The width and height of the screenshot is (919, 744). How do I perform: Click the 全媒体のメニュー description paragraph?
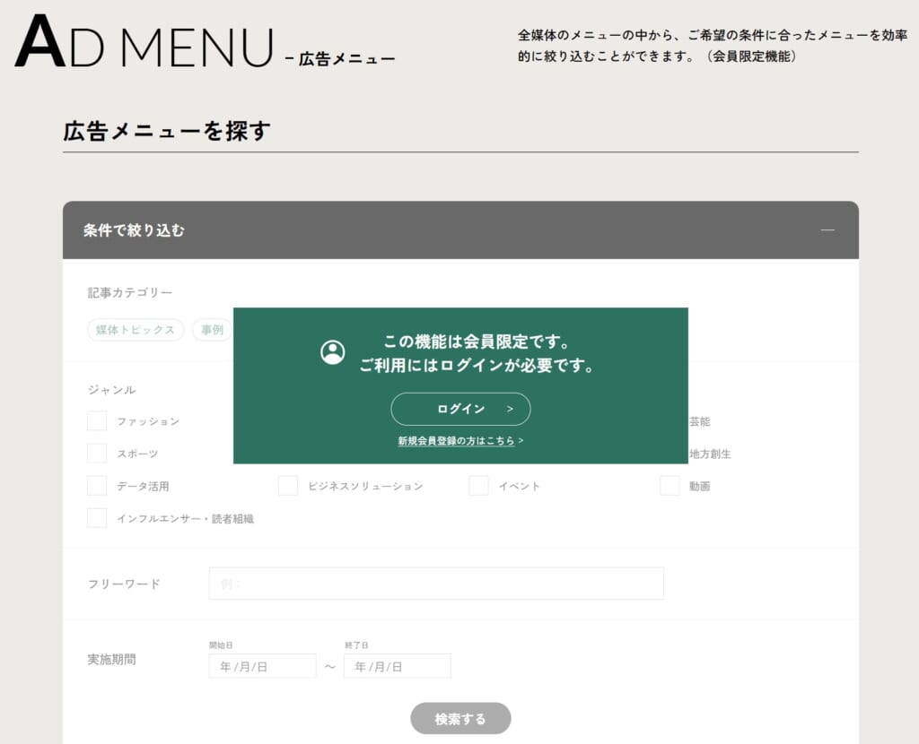tap(713, 46)
